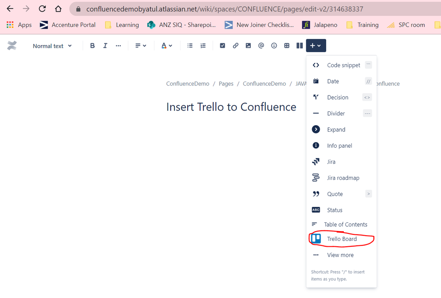Toggle Italic formatting
The height and width of the screenshot is (298, 441).
[x=105, y=46]
